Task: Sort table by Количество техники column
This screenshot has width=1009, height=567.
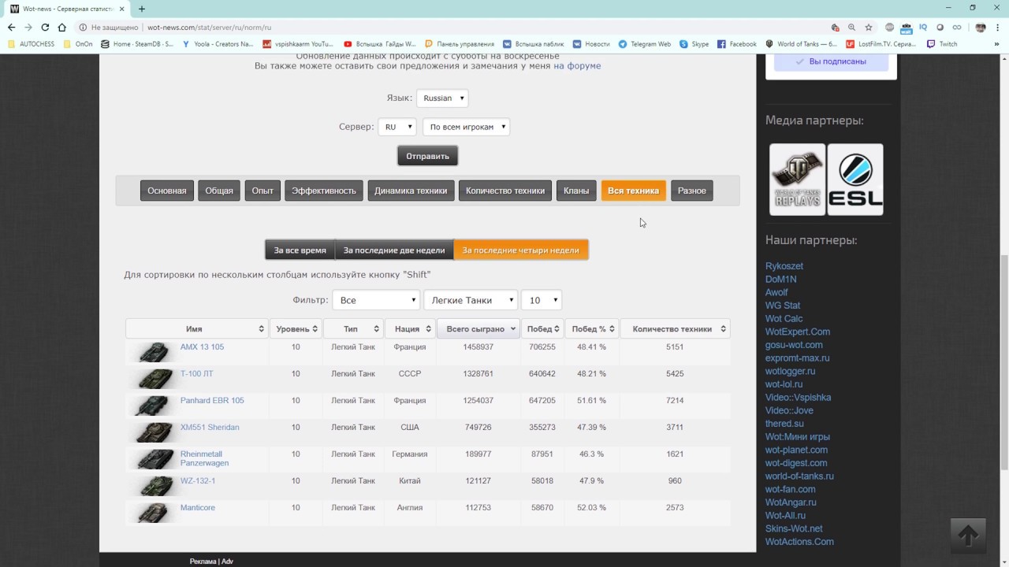Action: coord(675,329)
